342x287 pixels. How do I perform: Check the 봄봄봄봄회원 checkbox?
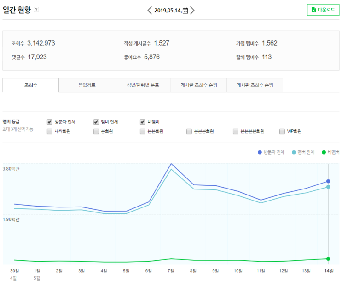(x=236, y=132)
